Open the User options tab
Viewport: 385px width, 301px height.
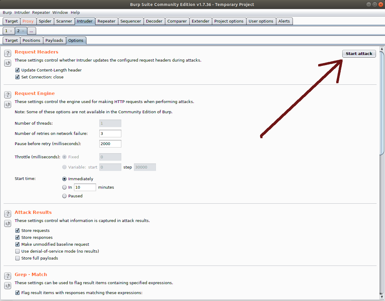coord(261,21)
